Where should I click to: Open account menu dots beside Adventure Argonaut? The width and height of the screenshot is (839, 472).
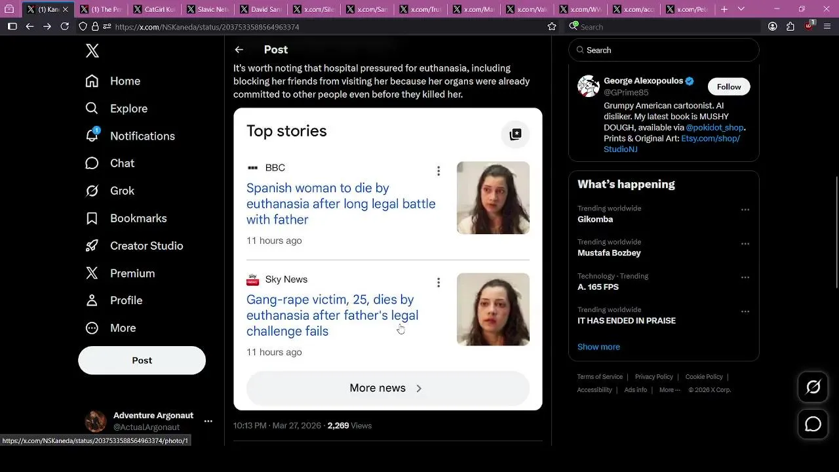208,421
